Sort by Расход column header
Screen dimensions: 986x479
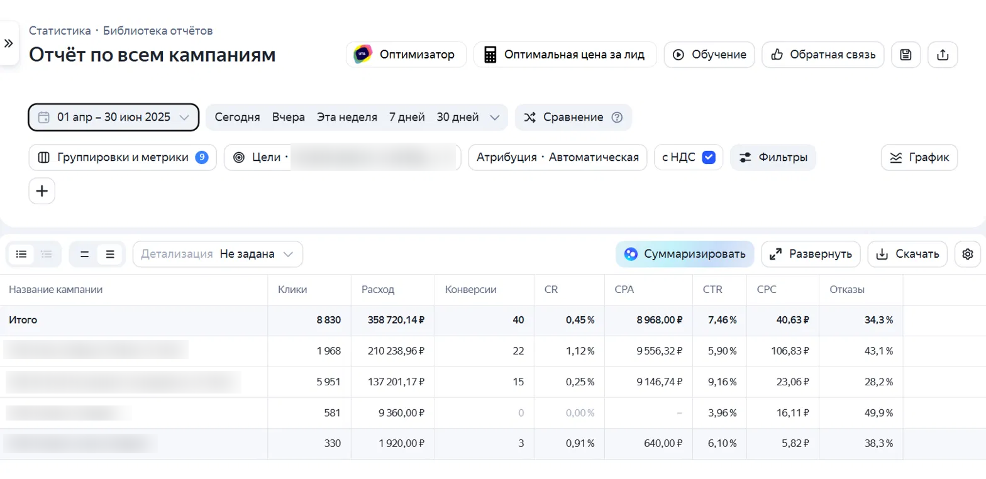click(378, 290)
